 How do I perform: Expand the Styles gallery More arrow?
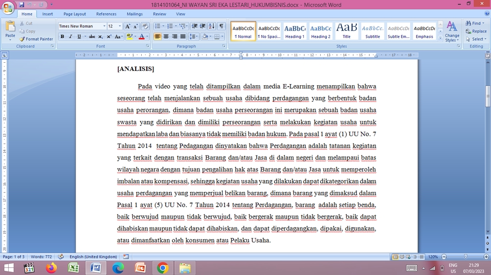point(440,38)
